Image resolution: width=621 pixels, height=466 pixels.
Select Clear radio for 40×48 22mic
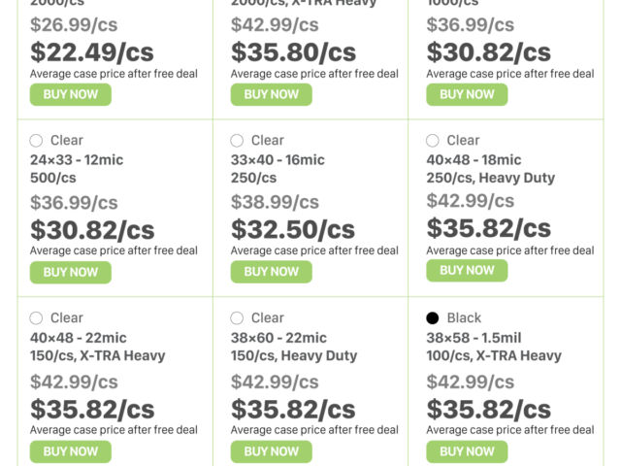pyautogui.click(x=37, y=318)
